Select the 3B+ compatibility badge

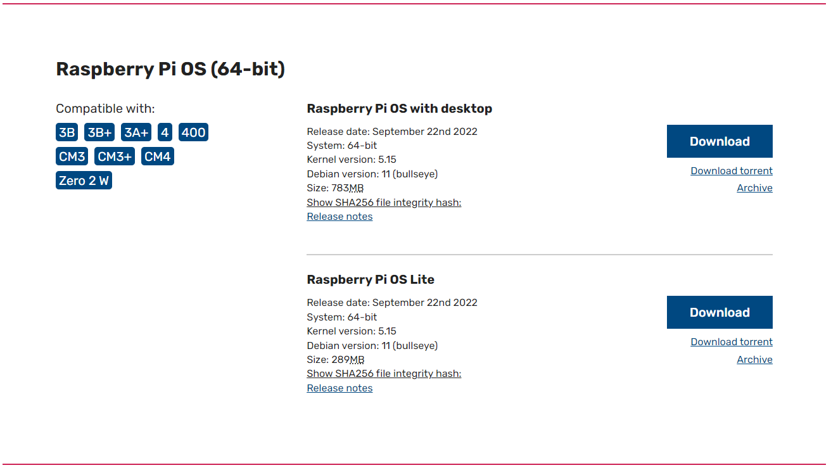(99, 132)
